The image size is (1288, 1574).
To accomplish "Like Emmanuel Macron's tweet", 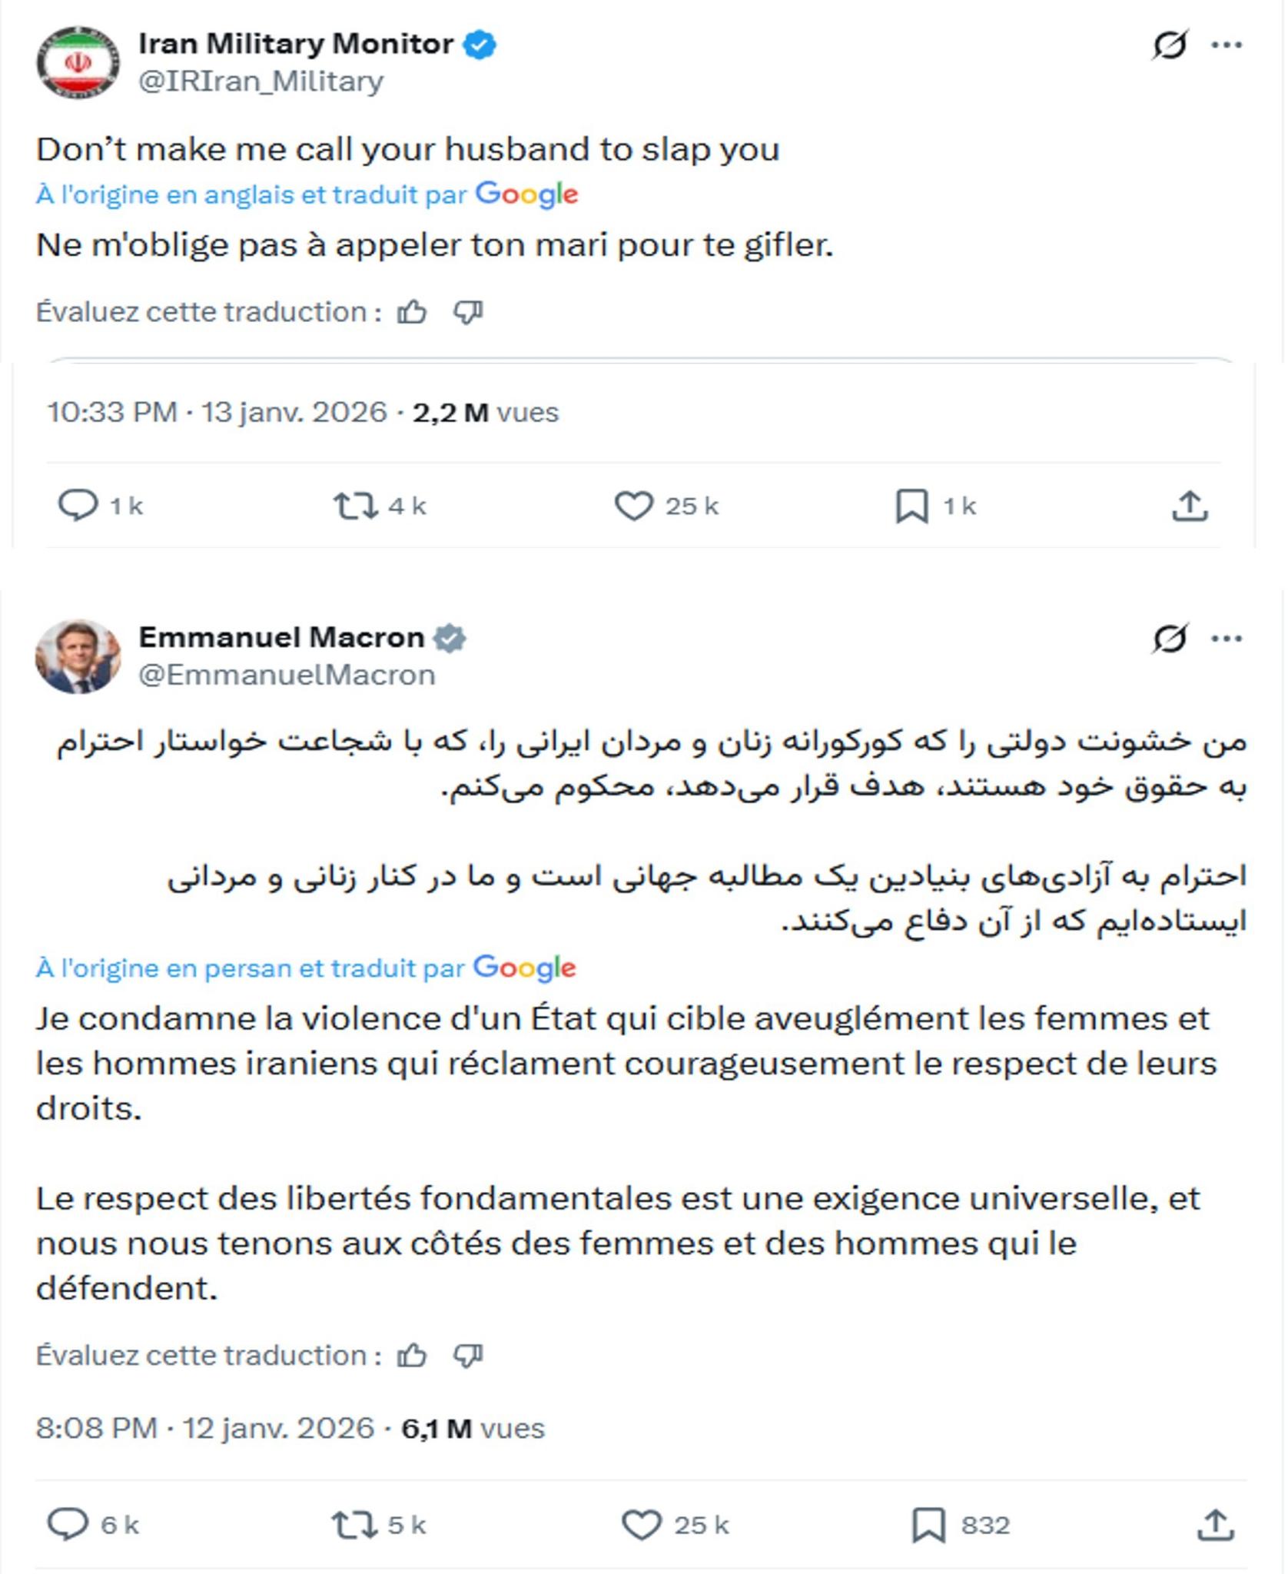I will [641, 1524].
